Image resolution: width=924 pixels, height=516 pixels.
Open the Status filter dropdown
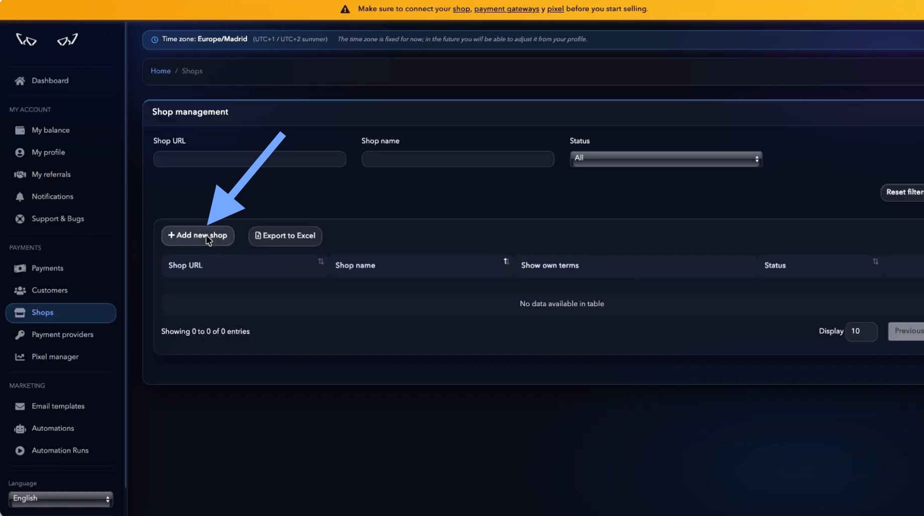coord(666,159)
